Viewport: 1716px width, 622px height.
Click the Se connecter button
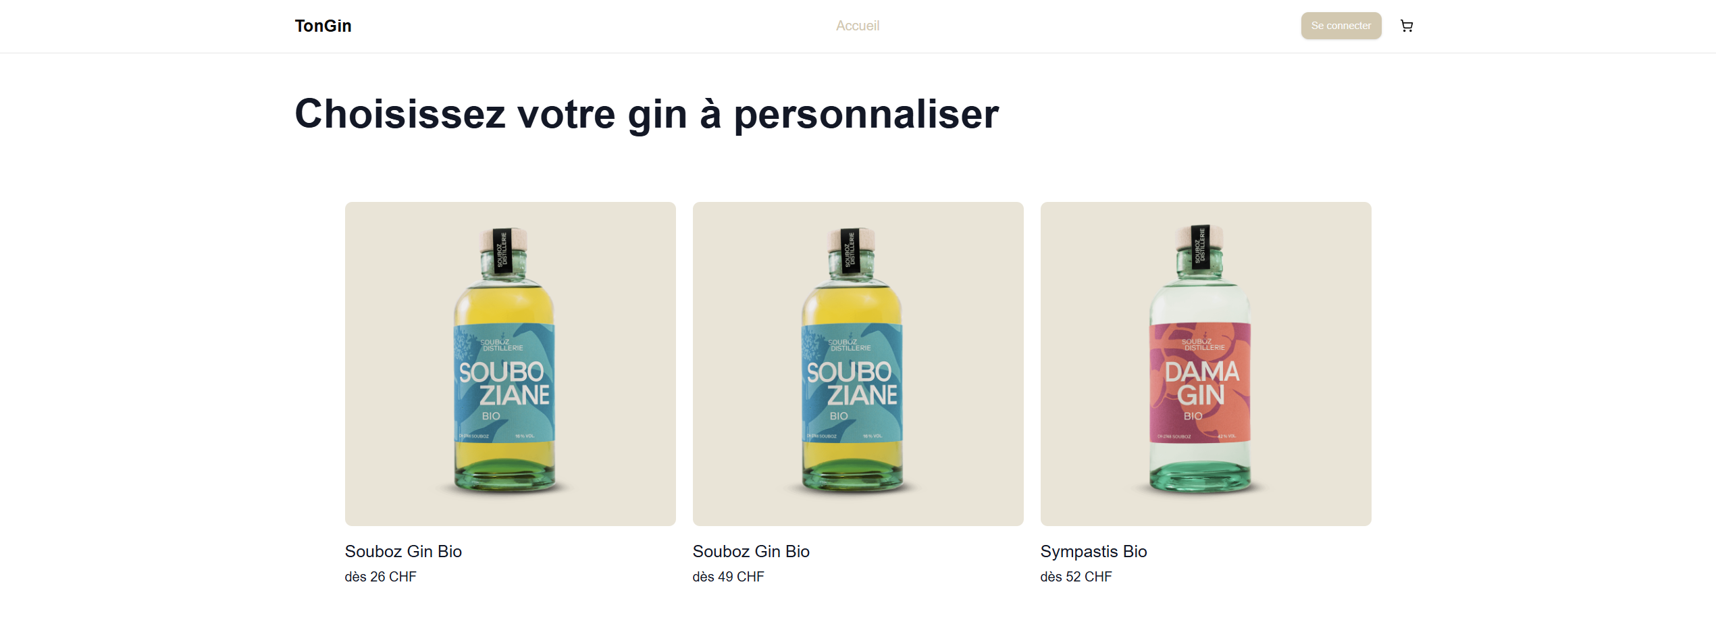click(x=1341, y=26)
